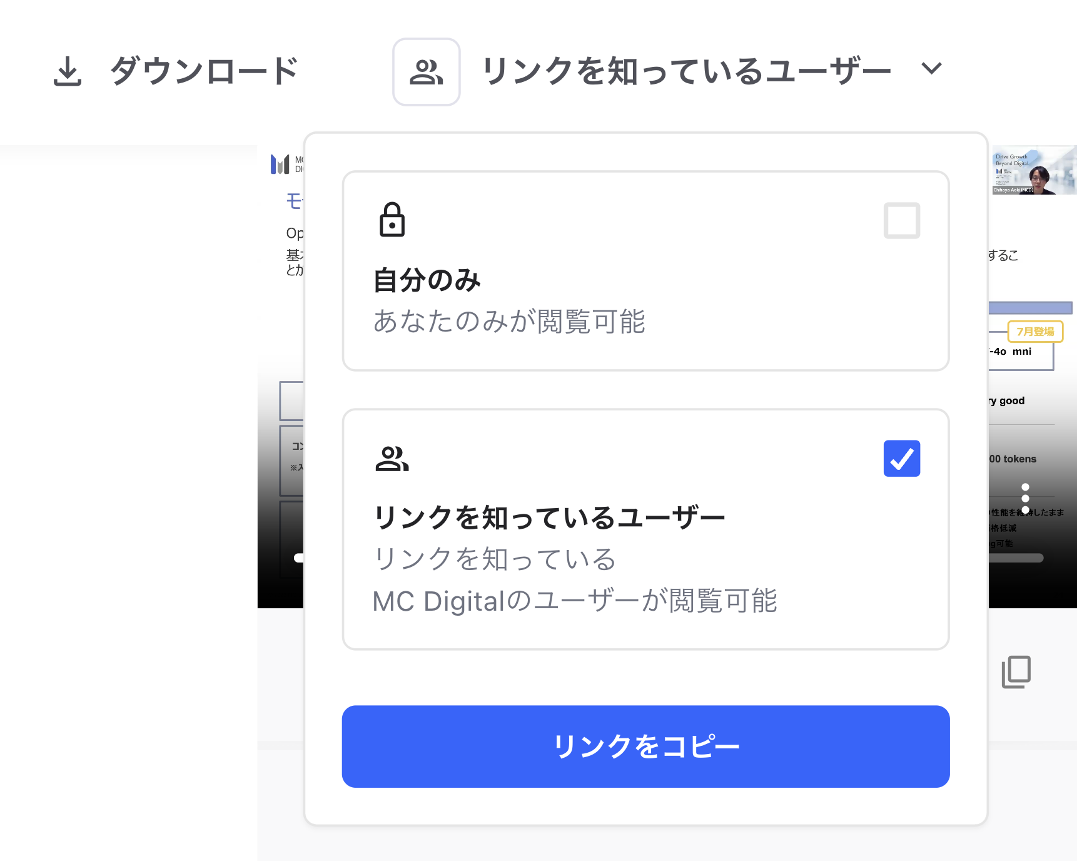Image resolution: width=1077 pixels, height=861 pixels.
Task: Enable the 自分のみ checkbox
Action: click(x=901, y=220)
